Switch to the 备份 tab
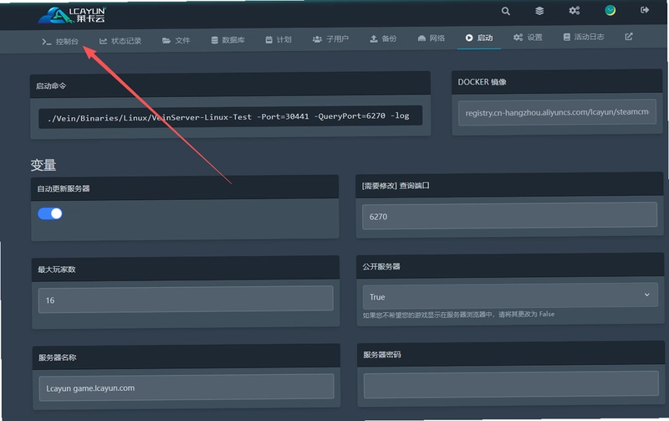Screen dimensions: 669x421 click(x=383, y=39)
